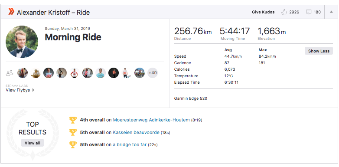Viewport: 339px width, 167px height.
Task: Click the trophy icon beside Kasseien beauvoorde
Action: [73, 132]
